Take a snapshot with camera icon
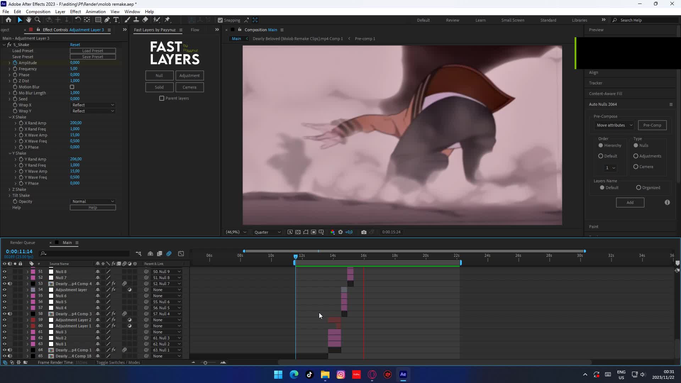Screen dimensions: 681x383 coord(364,232)
